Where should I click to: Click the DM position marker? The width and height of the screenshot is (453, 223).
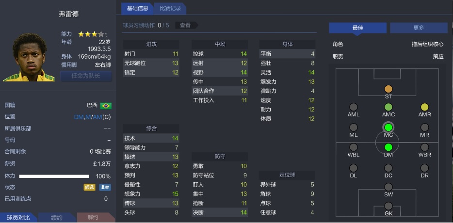tap(388, 147)
